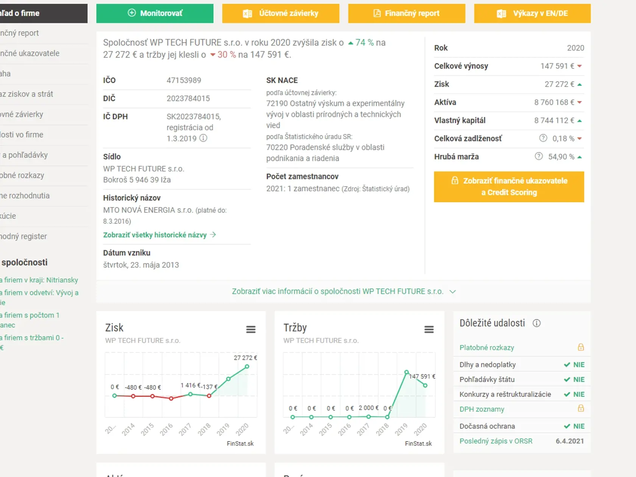Screen dimensions: 636x477
Task: Click green check next to Dlhy a nedoplatky
Action: (x=567, y=365)
